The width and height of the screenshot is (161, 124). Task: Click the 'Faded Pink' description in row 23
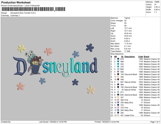pyautogui.click(x=129, y=115)
